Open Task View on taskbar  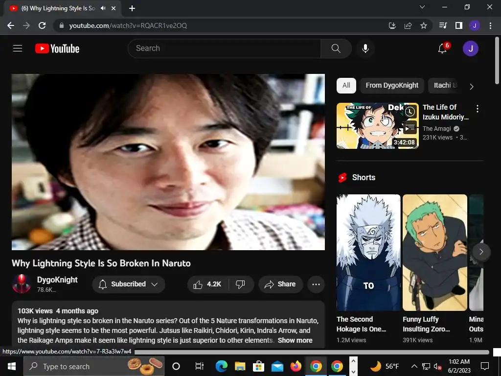pos(200,366)
